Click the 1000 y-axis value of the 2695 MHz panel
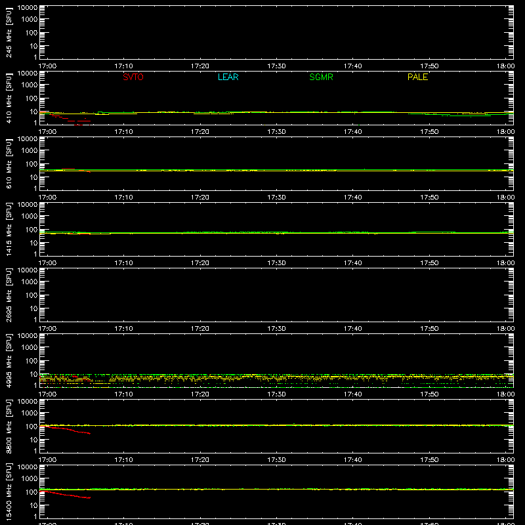Viewport: 525px width, 525px height. click(x=30, y=282)
